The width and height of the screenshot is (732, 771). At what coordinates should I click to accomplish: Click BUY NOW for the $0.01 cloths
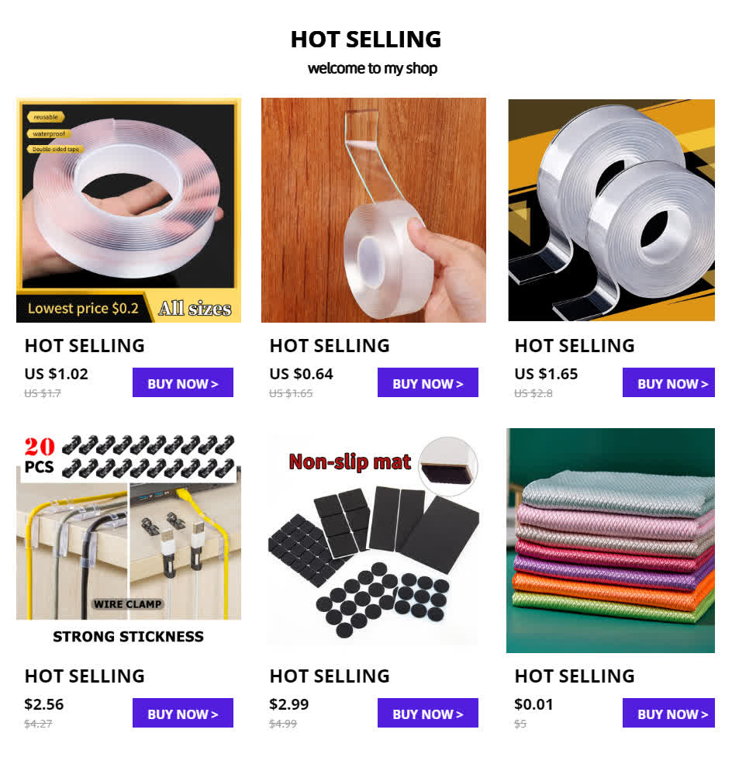click(x=668, y=713)
